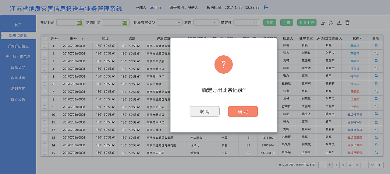Viewport: 390px width, 174px height.
Task: Click the export file icon in the toolbar
Action: pyautogui.click(x=331, y=23)
